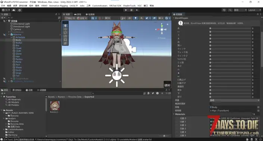Collapse the Rossina prefab node in the hierarchy

(x=9, y=34)
